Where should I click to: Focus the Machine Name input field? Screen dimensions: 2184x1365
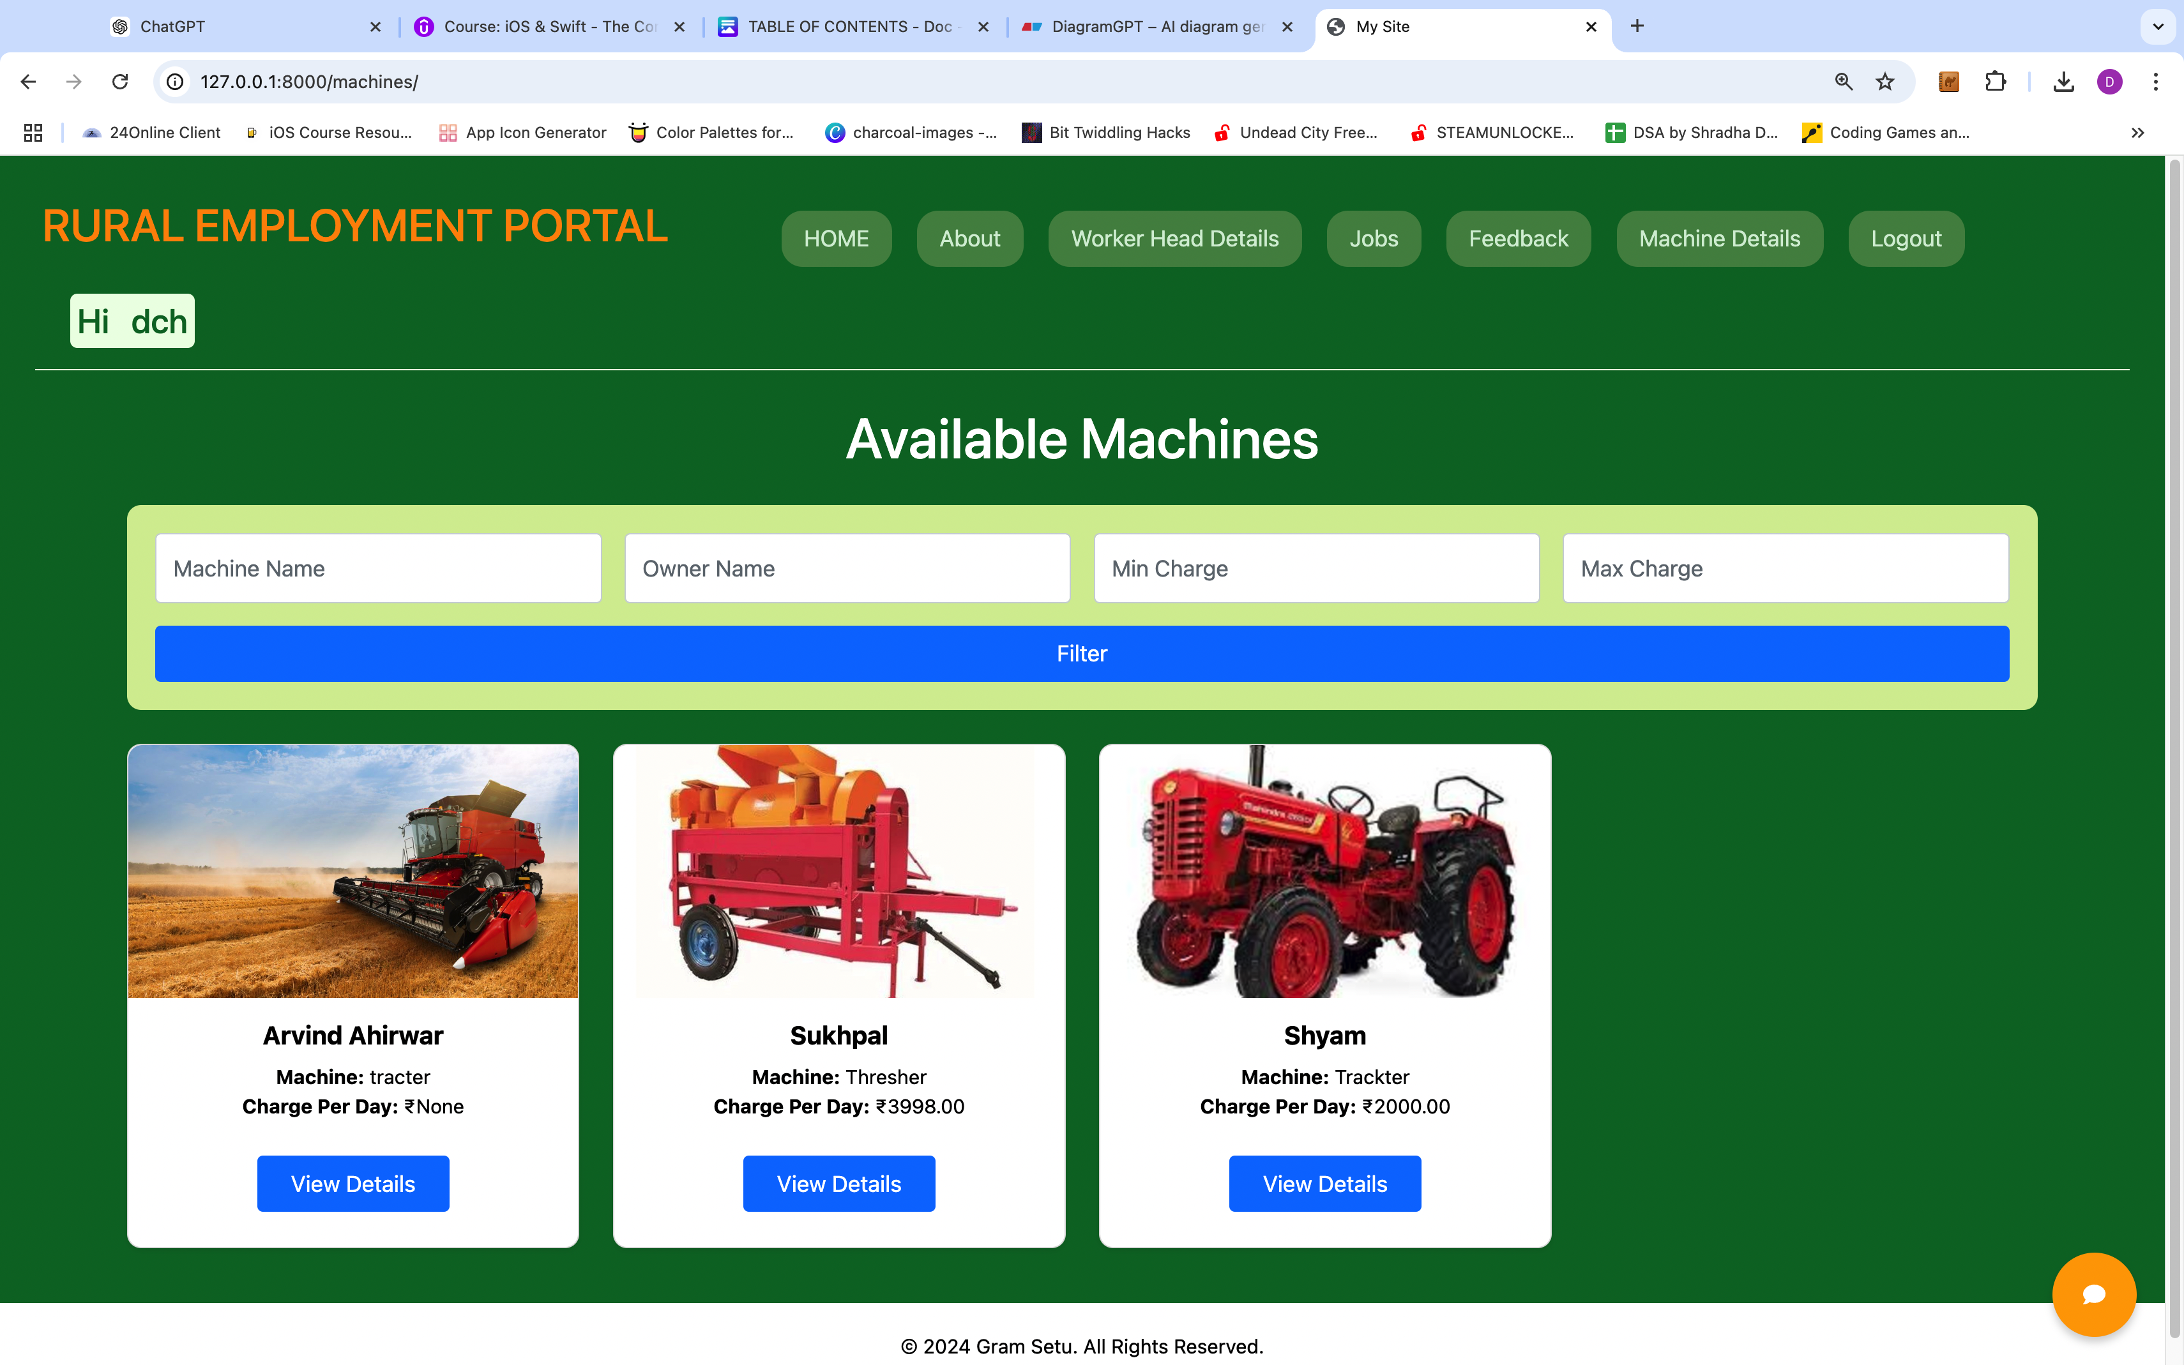point(378,568)
